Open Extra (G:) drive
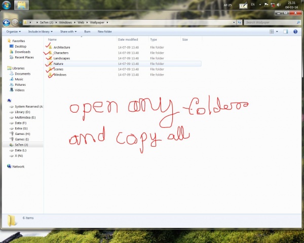Viewport: 304px width, 243px height. pyautogui.click(x=21, y=128)
